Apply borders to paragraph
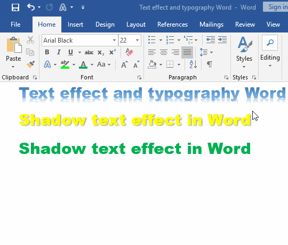This screenshot has width=288, height=245. click(170, 64)
